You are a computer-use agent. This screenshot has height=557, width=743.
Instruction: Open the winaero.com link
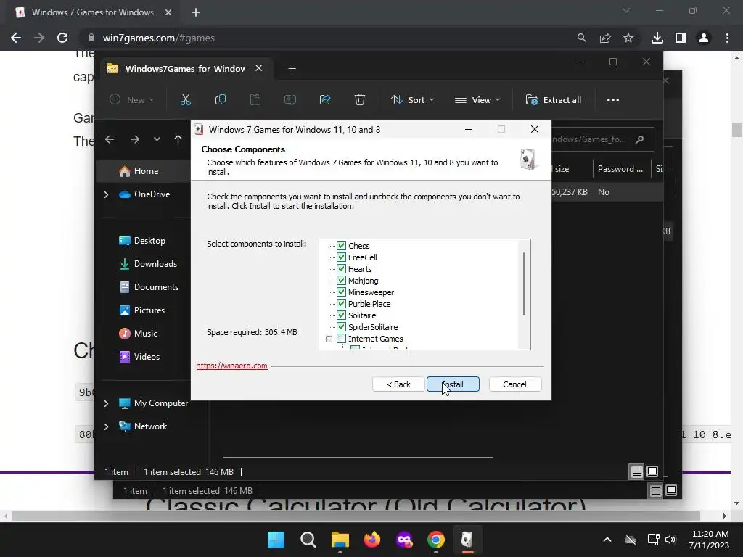point(231,366)
